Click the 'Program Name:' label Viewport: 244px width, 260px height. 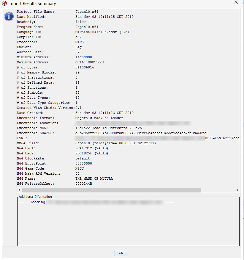click(30, 27)
